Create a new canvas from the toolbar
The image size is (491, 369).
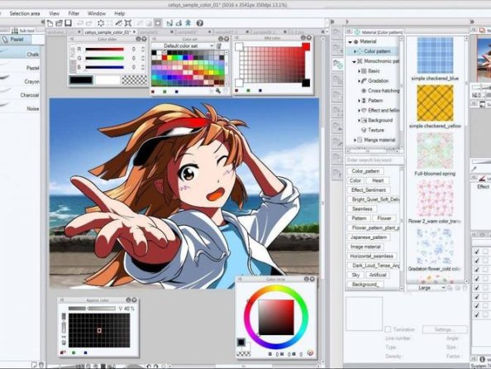coord(50,23)
